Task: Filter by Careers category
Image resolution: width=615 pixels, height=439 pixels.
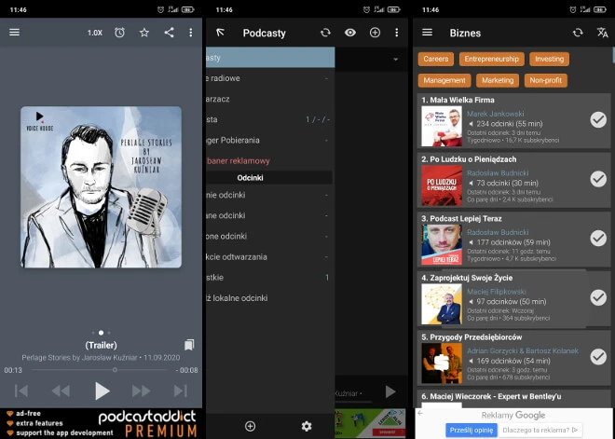Action: tap(436, 59)
